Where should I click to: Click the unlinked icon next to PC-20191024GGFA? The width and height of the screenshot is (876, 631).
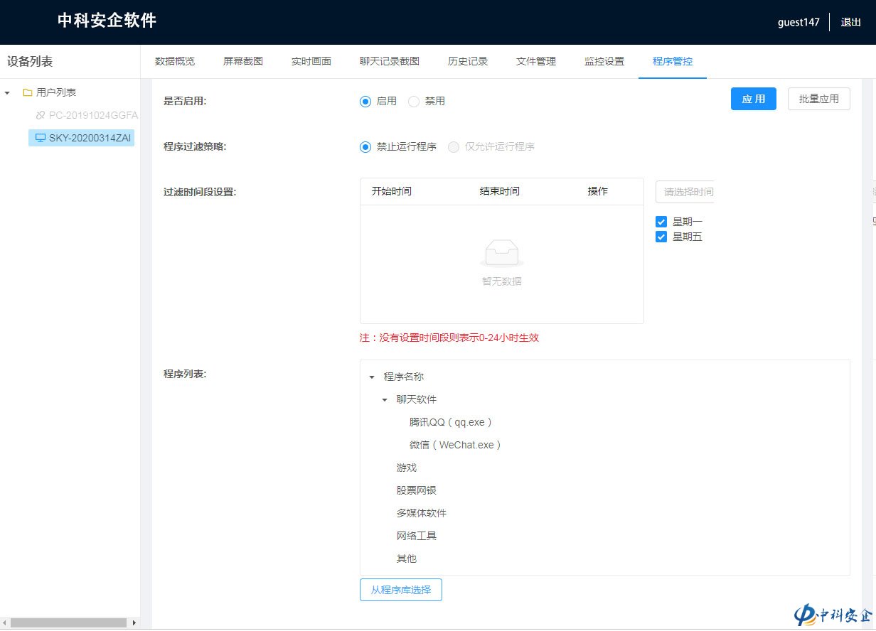coord(41,115)
